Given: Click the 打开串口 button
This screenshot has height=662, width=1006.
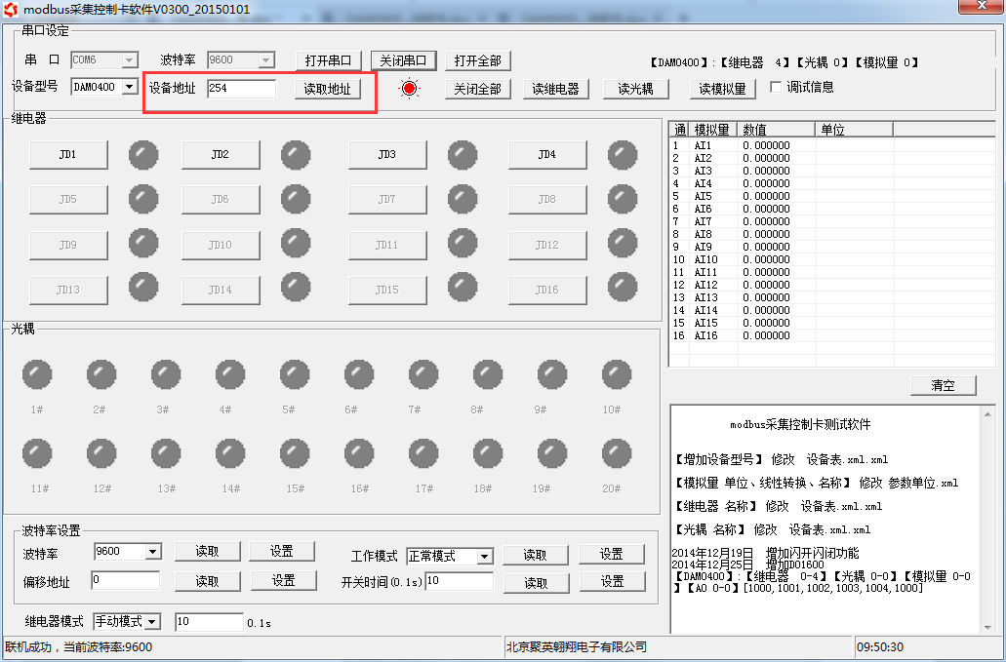Looking at the screenshot, I should click(329, 60).
